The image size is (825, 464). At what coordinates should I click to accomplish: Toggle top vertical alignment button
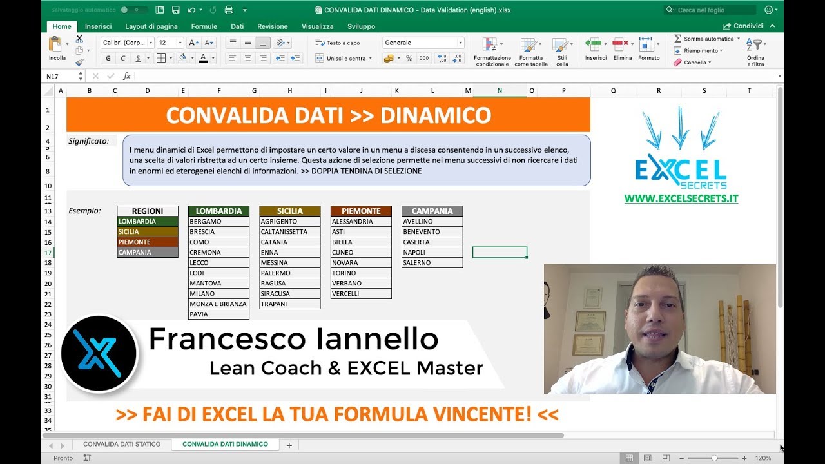(233, 43)
